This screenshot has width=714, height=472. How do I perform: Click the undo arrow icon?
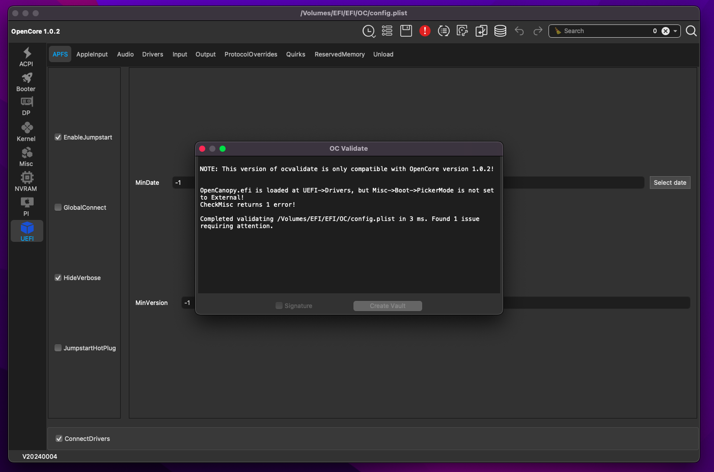pos(519,31)
